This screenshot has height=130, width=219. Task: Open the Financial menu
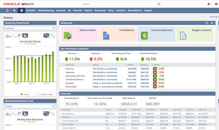tap(77, 10)
